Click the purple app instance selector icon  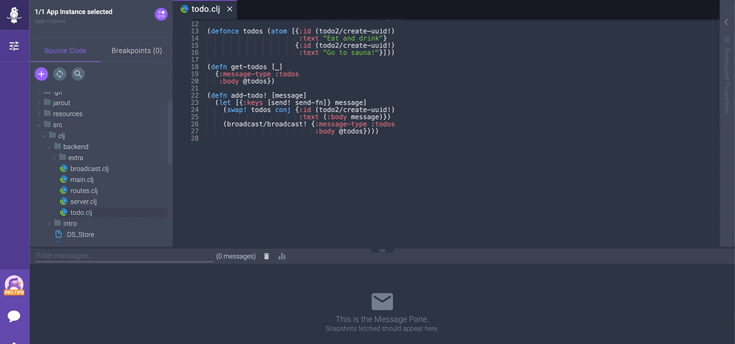[161, 14]
